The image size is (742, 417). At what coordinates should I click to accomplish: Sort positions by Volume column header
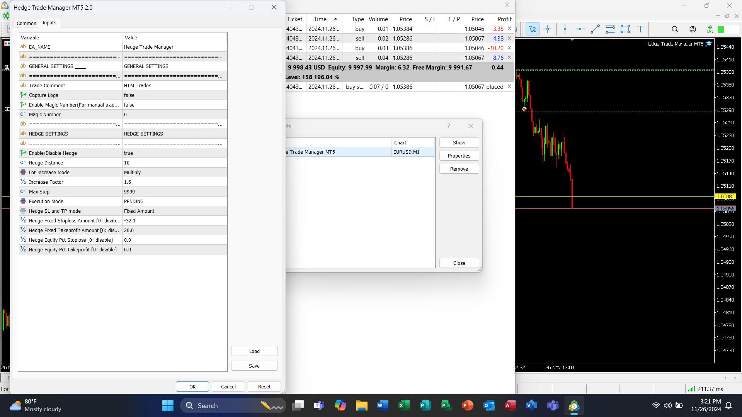378,19
